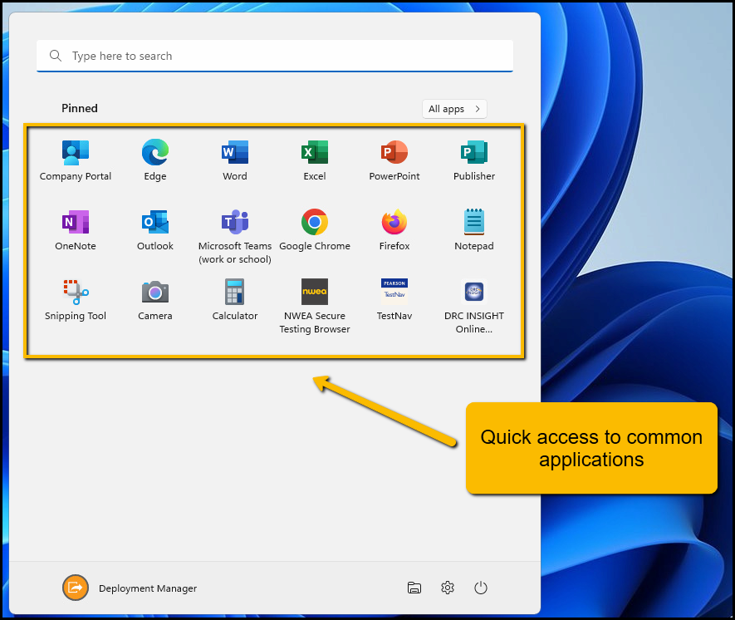Launch Calculator
Viewport: 735px width, 620px height.
tap(235, 300)
